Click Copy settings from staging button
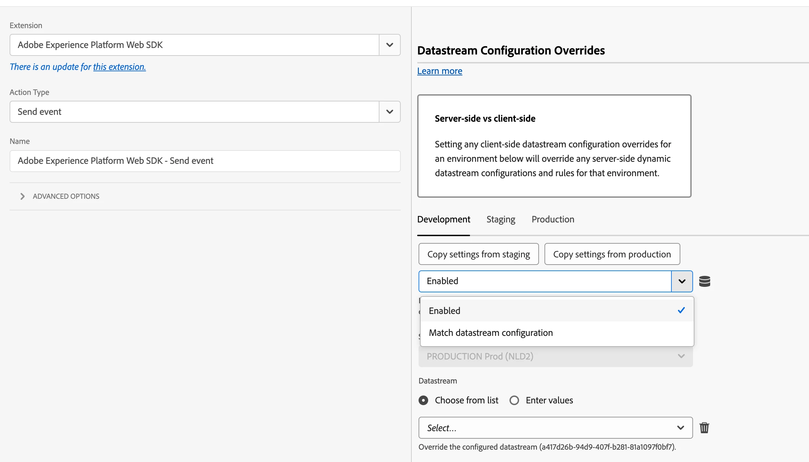 478,254
